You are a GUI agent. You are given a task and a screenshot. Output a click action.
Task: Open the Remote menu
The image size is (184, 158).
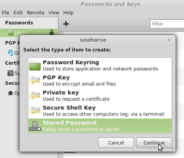(35, 13)
